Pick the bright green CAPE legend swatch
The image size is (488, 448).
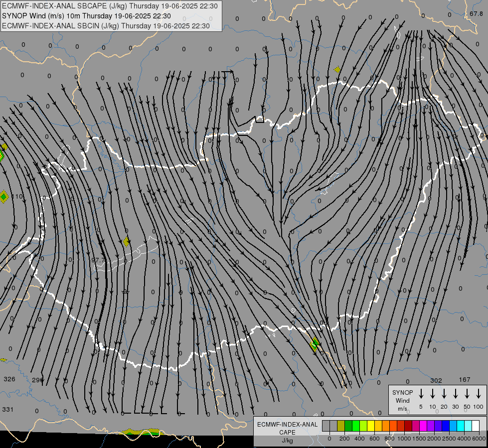(356, 426)
